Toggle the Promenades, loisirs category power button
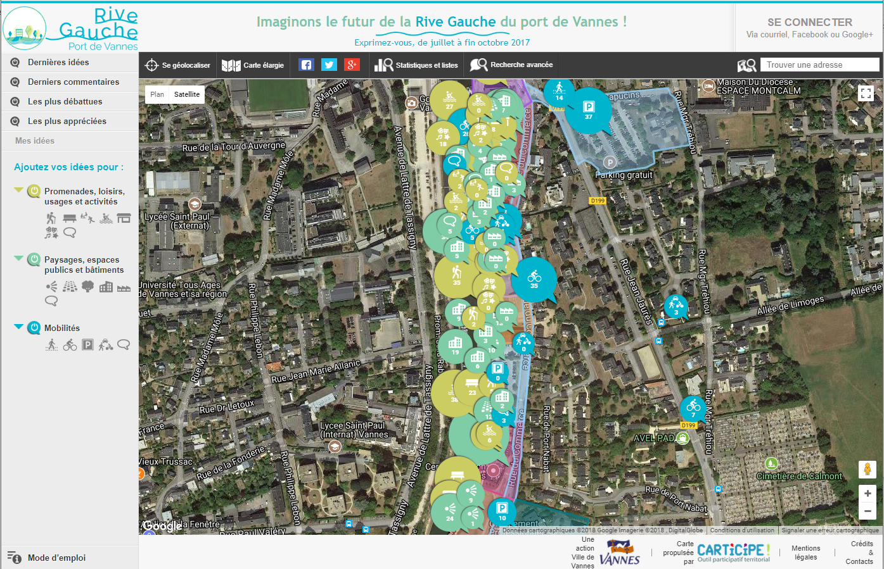 pyautogui.click(x=34, y=192)
